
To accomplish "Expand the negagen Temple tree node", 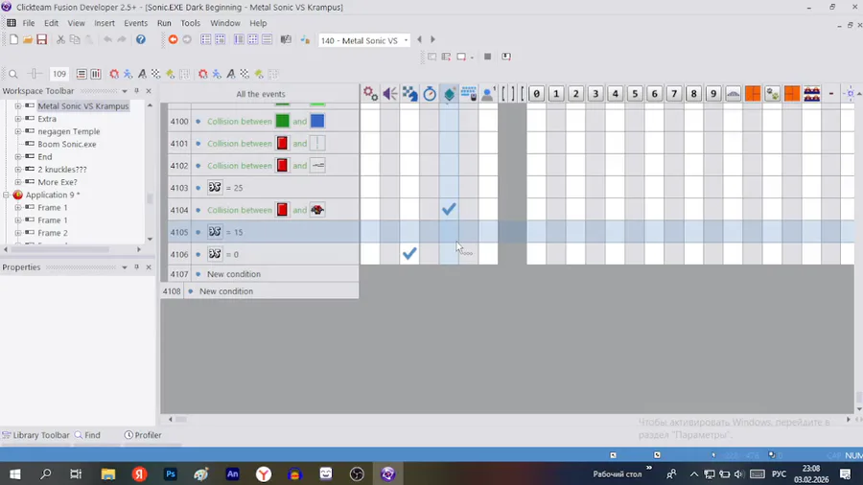I will tap(18, 131).
